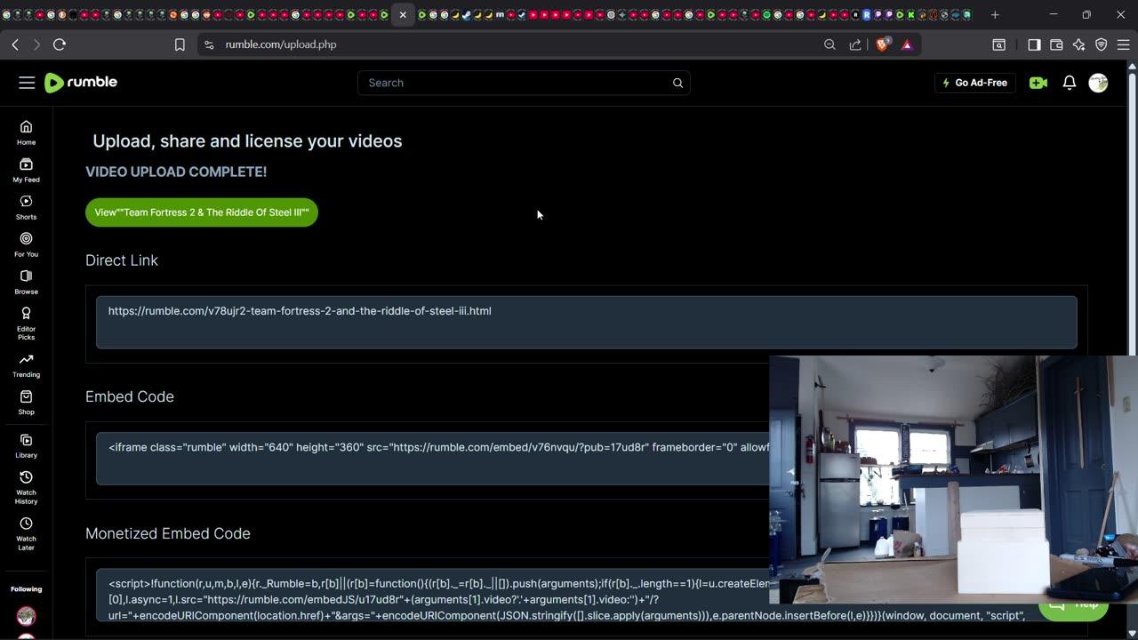1138x640 pixels.
Task: Open the notifications bell
Action: pyautogui.click(x=1070, y=83)
